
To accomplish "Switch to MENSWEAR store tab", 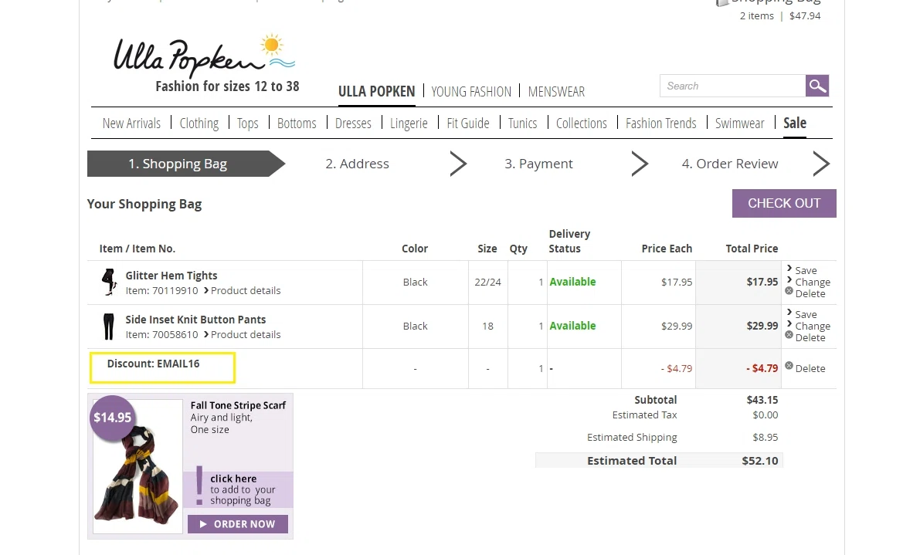I will tap(556, 92).
